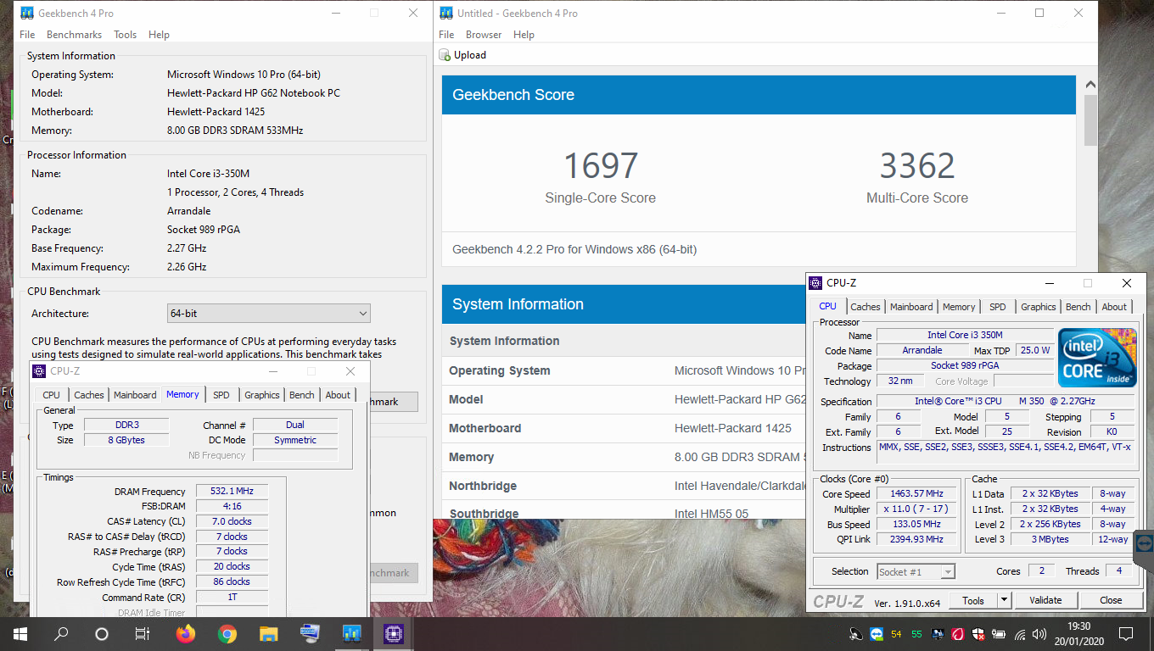The height and width of the screenshot is (651, 1154).
Task: Expand Tools dropdown arrow in CPU-Z
Action: [1004, 600]
